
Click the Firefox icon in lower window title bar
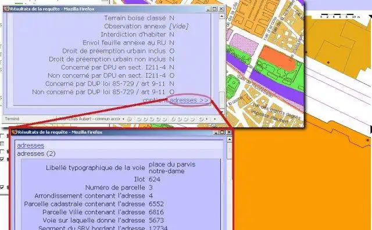click(15, 132)
